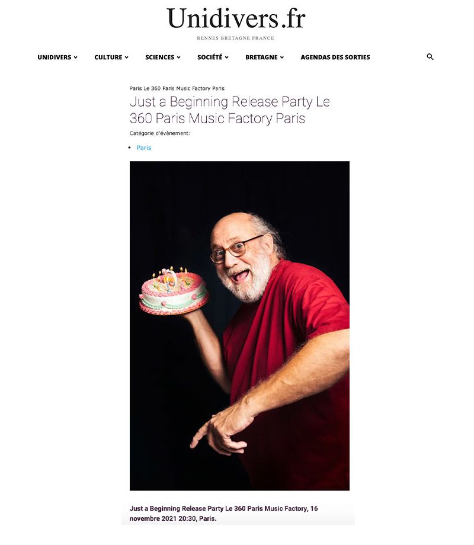This screenshot has height=545, width=474.
Task: Select the Culture menu label
Action: pyautogui.click(x=108, y=57)
